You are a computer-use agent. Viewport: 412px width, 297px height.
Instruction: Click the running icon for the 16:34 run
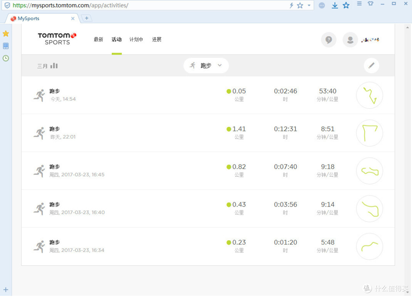click(x=40, y=247)
